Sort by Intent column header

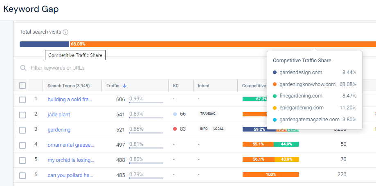(x=204, y=86)
